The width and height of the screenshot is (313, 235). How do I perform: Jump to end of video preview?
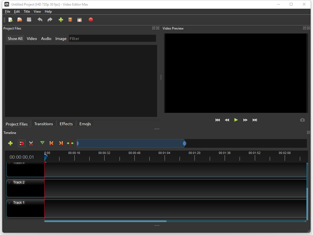255,120
